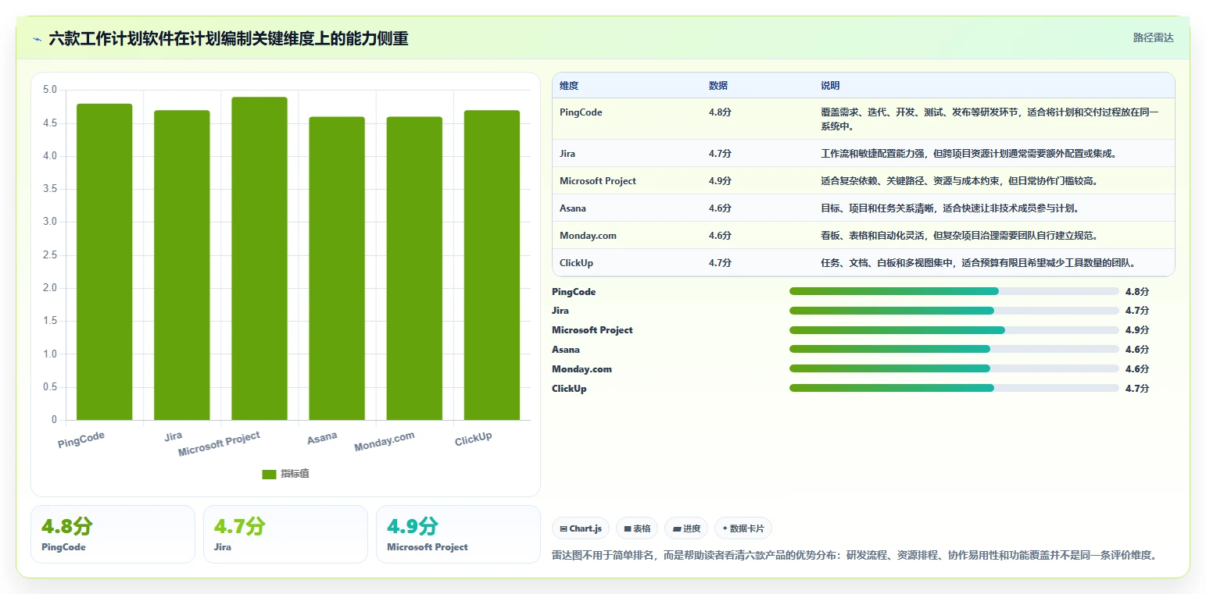This screenshot has height=594, width=1206.
Task: Select the Microsoft Project bar in the chart
Action: [x=259, y=259]
